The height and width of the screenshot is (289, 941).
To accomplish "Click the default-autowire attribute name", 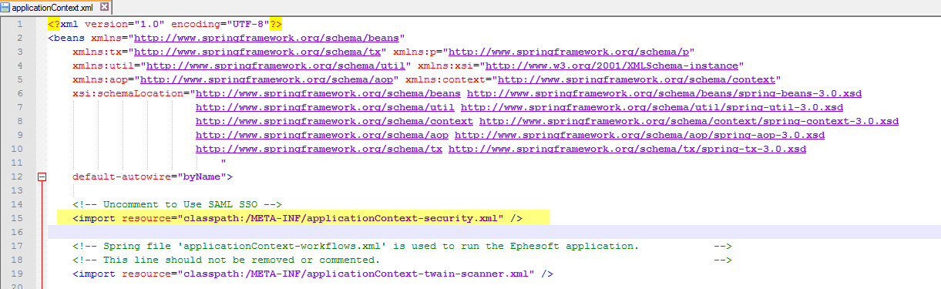I will click(x=122, y=176).
